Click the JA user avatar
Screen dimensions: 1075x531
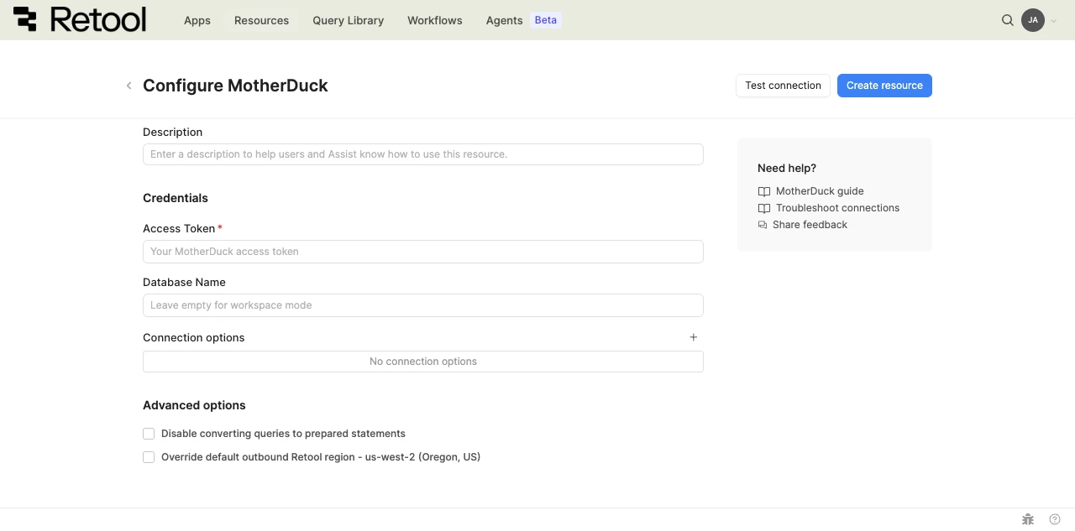click(x=1032, y=20)
